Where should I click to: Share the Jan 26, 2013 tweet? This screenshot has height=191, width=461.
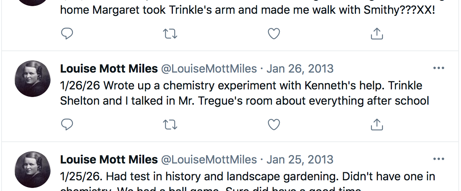coord(377,125)
